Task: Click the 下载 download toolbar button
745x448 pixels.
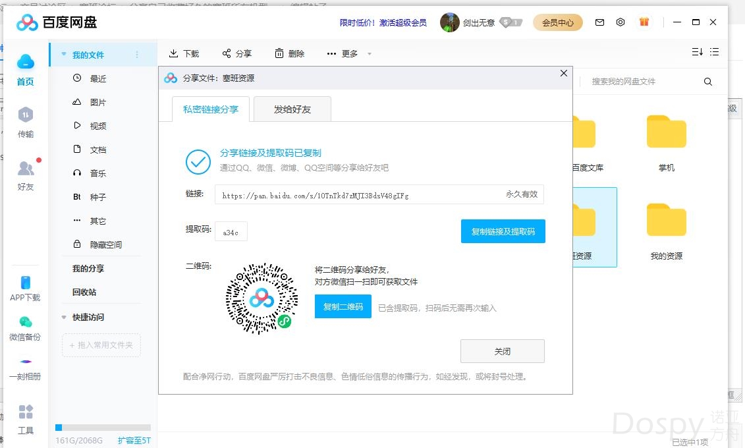Action: click(x=184, y=53)
